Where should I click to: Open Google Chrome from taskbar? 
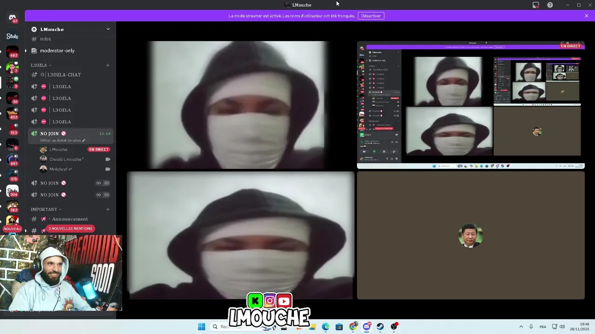tap(353, 327)
